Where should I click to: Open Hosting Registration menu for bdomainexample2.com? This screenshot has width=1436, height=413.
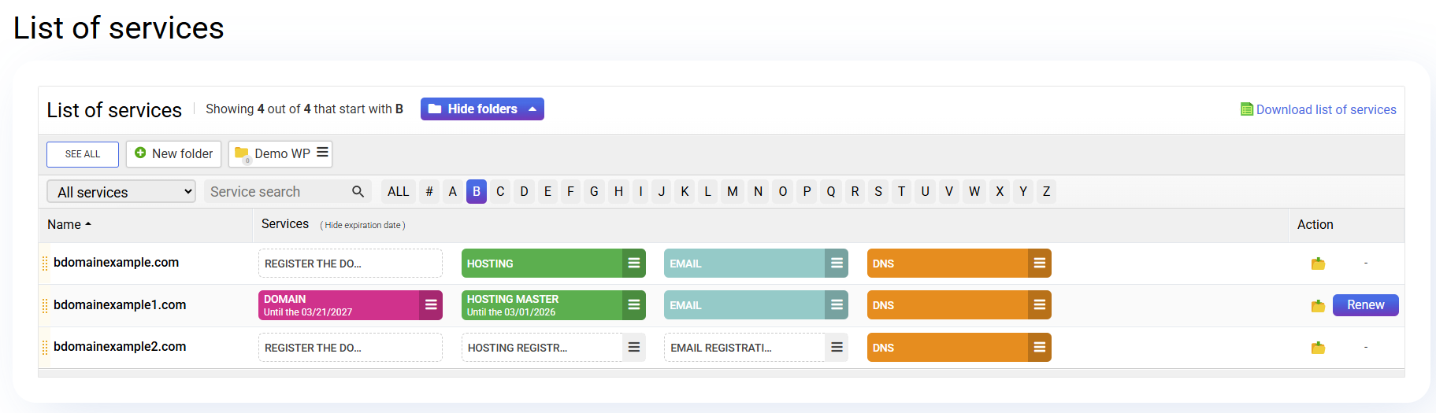click(x=633, y=348)
